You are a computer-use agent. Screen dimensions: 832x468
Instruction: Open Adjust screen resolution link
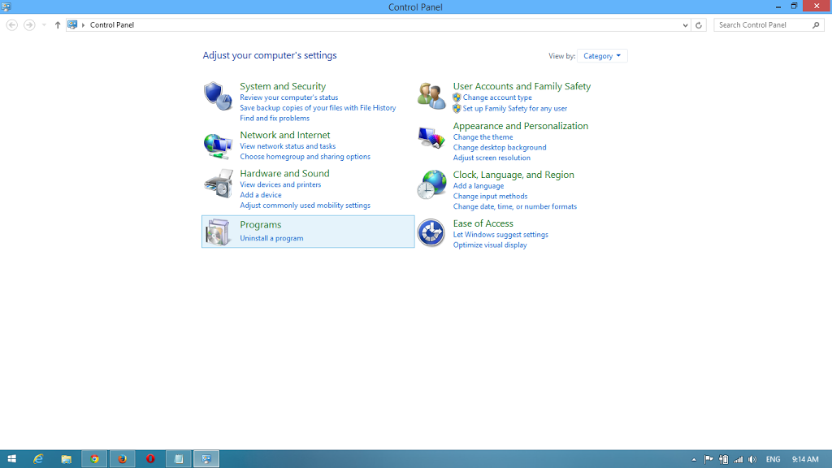click(x=492, y=158)
